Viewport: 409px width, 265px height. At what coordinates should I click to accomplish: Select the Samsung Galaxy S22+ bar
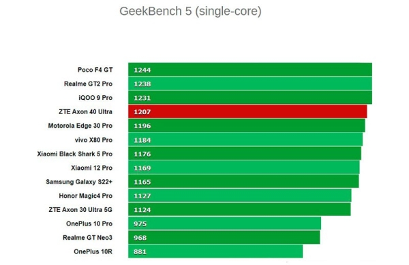243,181
